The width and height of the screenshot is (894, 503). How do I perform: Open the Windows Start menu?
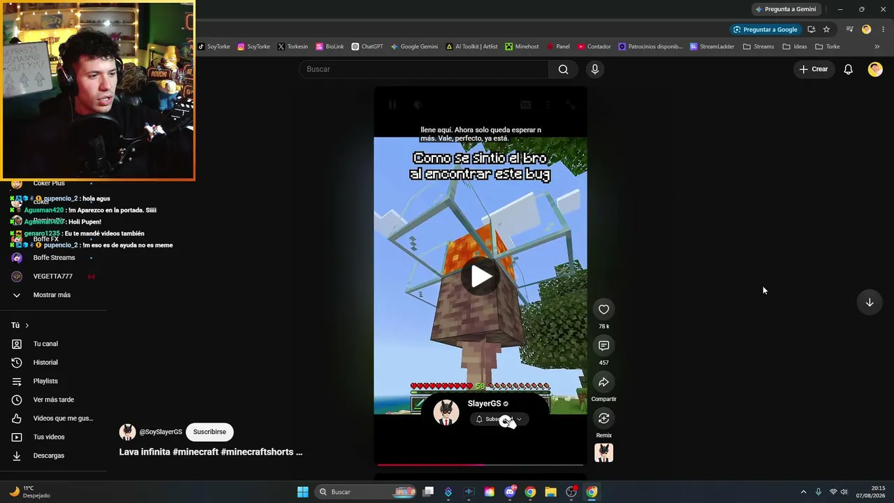pos(302,492)
